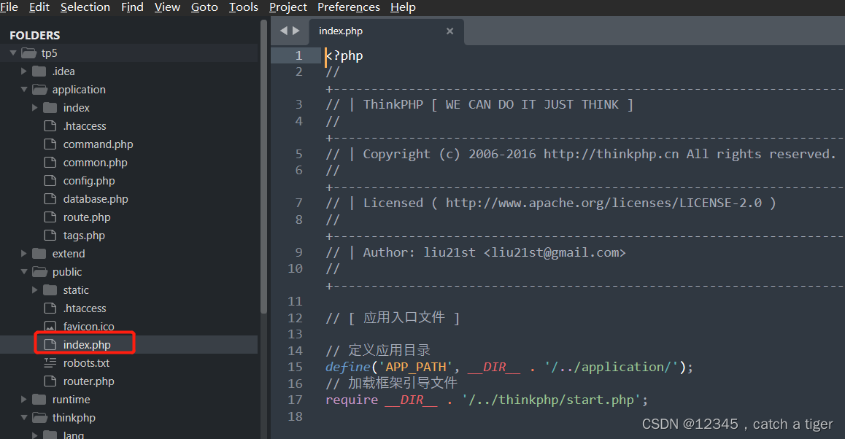Click the folder icon next to thinkphp

pos(39,417)
